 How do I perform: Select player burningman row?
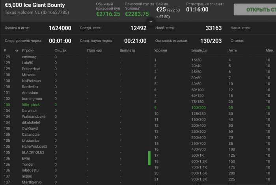click(x=76, y=98)
